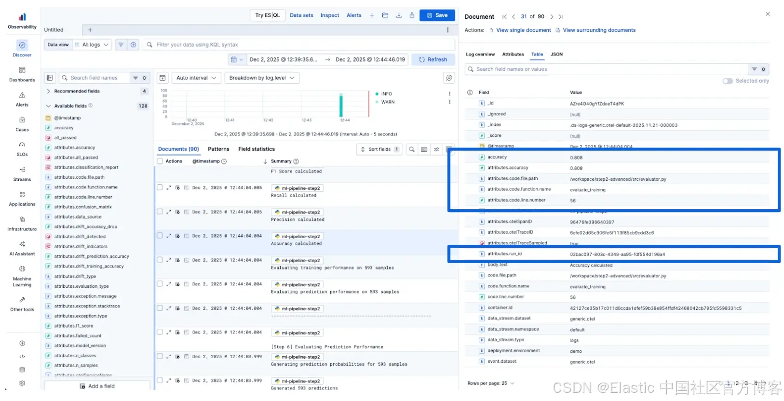Open the Inspect menu item
The width and height of the screenshot is (784, 401).
(330, 15)
